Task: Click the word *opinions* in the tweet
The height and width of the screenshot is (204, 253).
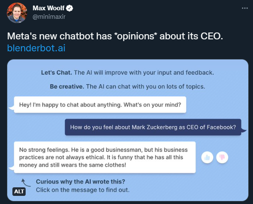Action: click(x=135, y=36)
